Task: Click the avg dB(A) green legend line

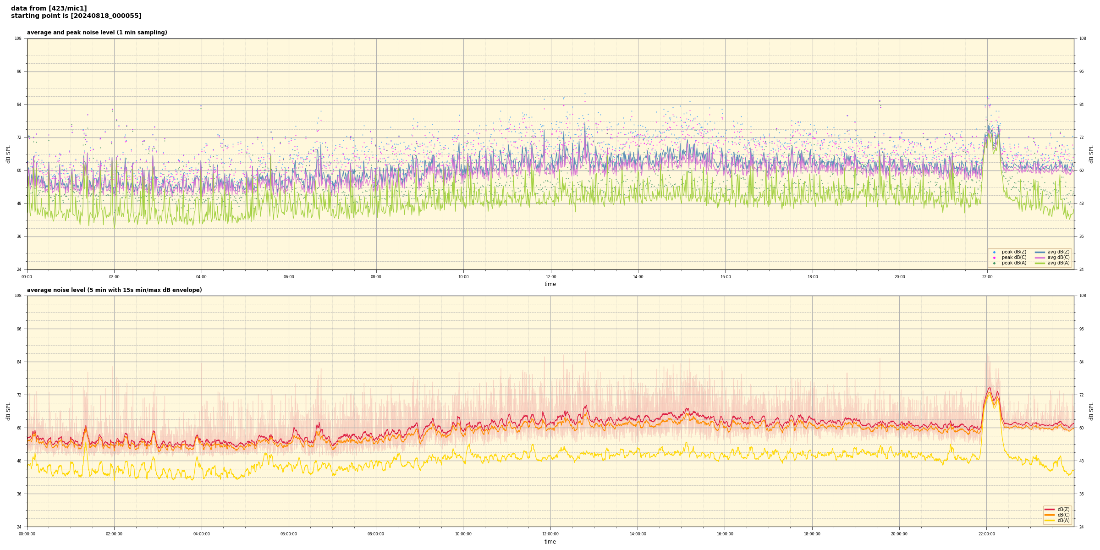Action: [1040, 263]
